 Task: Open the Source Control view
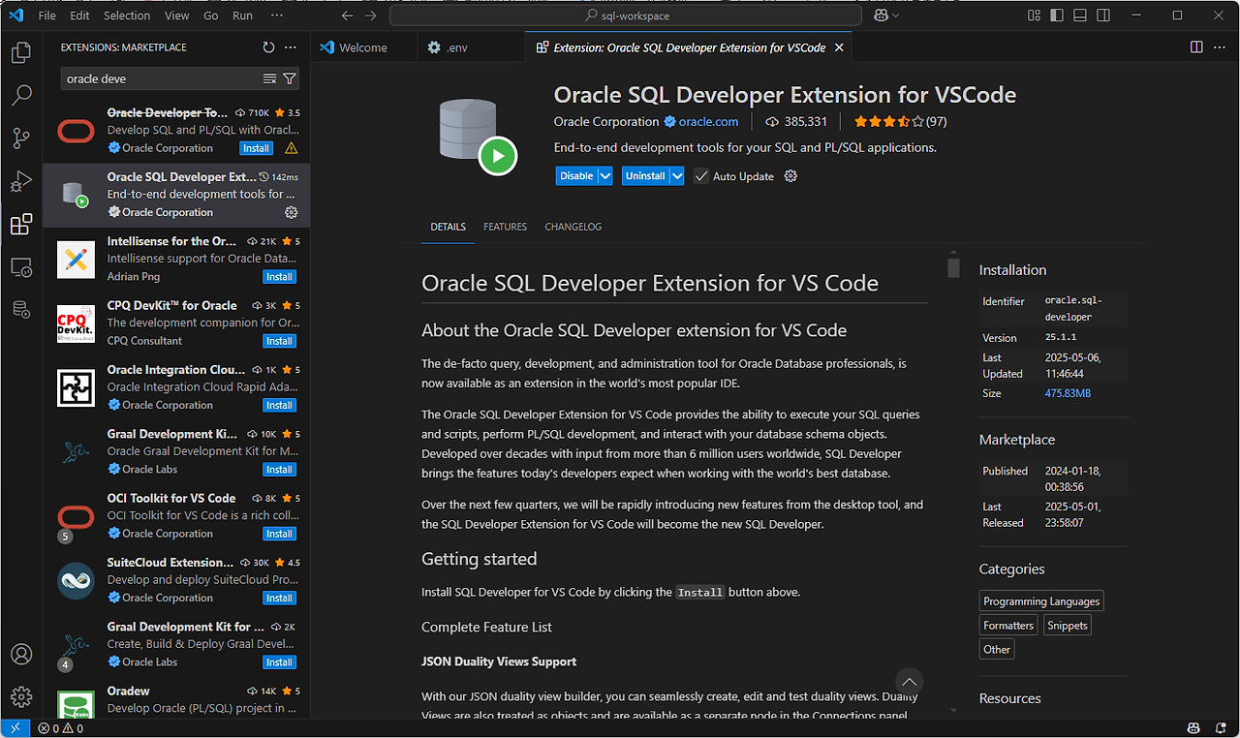coord(21,138)
